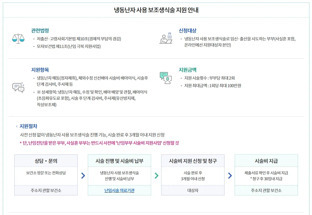Click the 지원금액 section heading
312x215 pixels.
pos(187,70)
